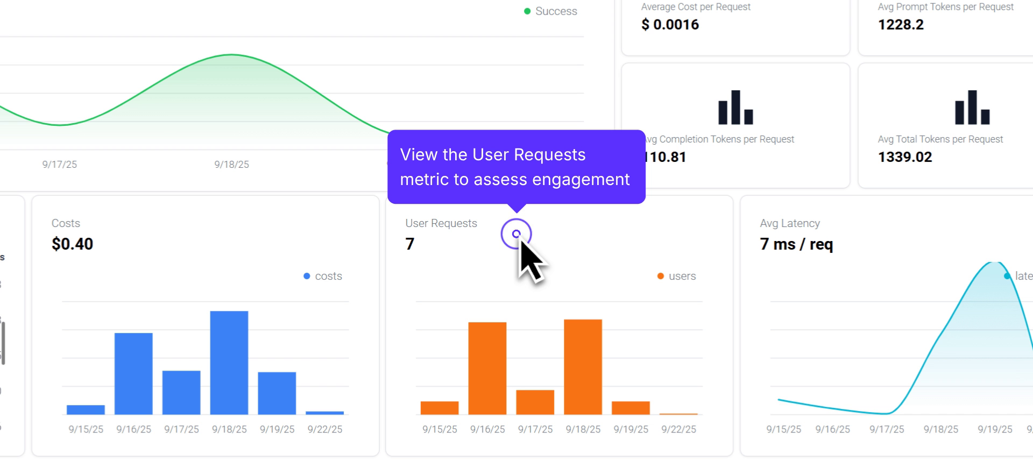
Task: Select the 9/18/25 bar in Costs chart
Action: pyautogui.click(x=229, y=363)
